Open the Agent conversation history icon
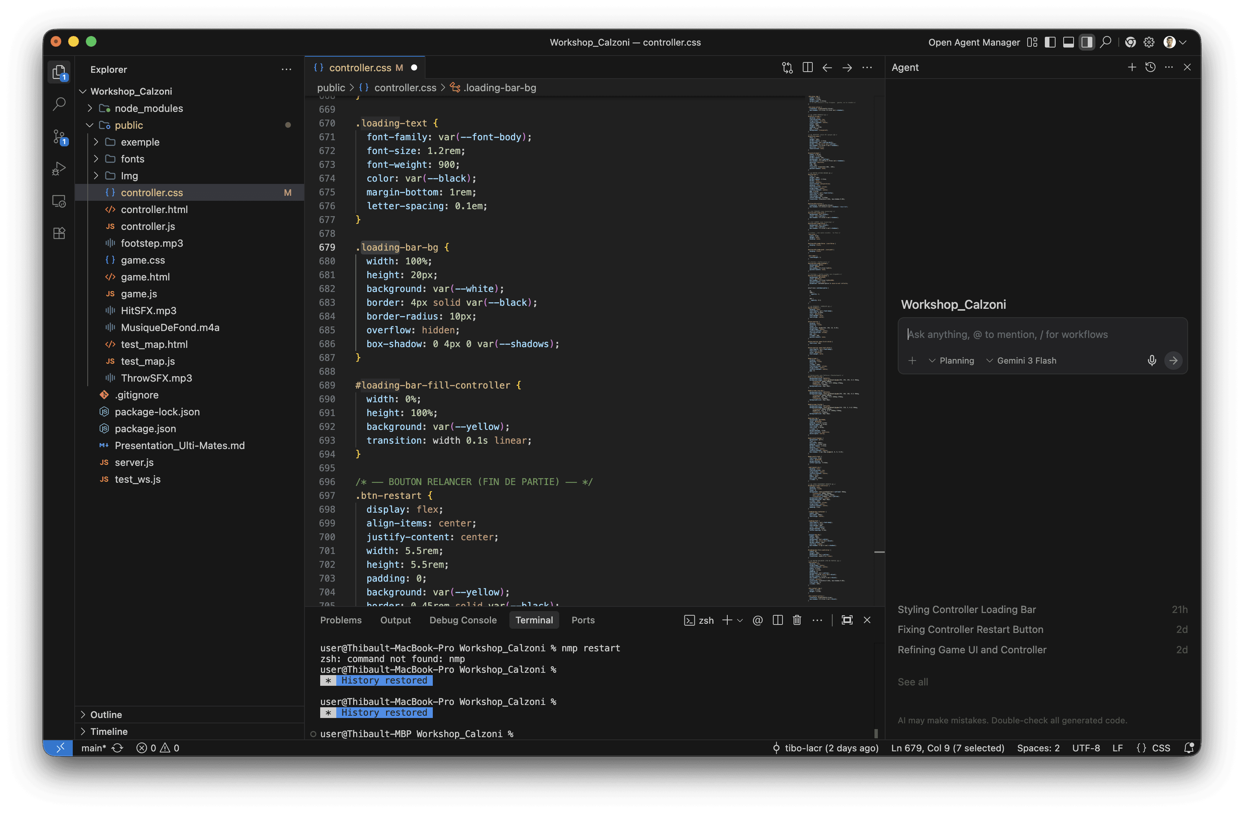 tap(1150, 67)
